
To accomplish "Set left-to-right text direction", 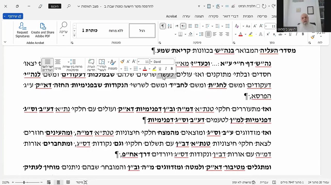I will click(x=177, y=26).
